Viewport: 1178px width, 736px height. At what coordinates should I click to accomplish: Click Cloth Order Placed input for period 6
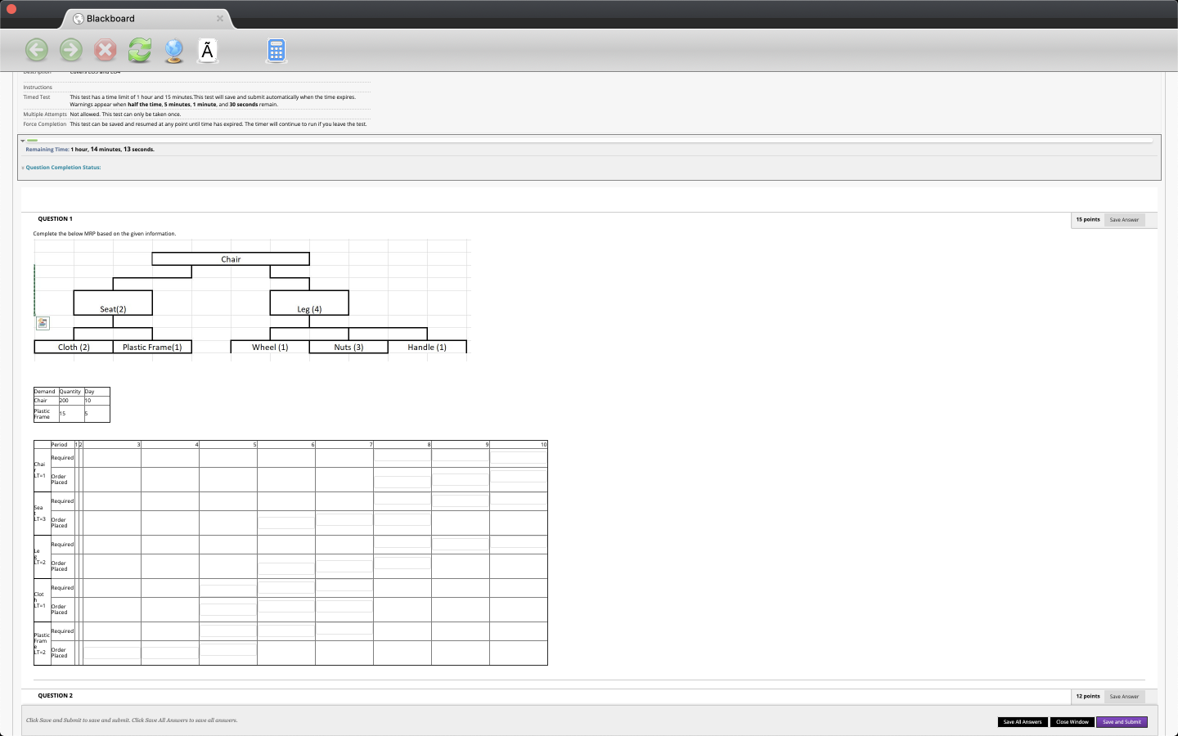pyautogui.click(x=286, y=606)
